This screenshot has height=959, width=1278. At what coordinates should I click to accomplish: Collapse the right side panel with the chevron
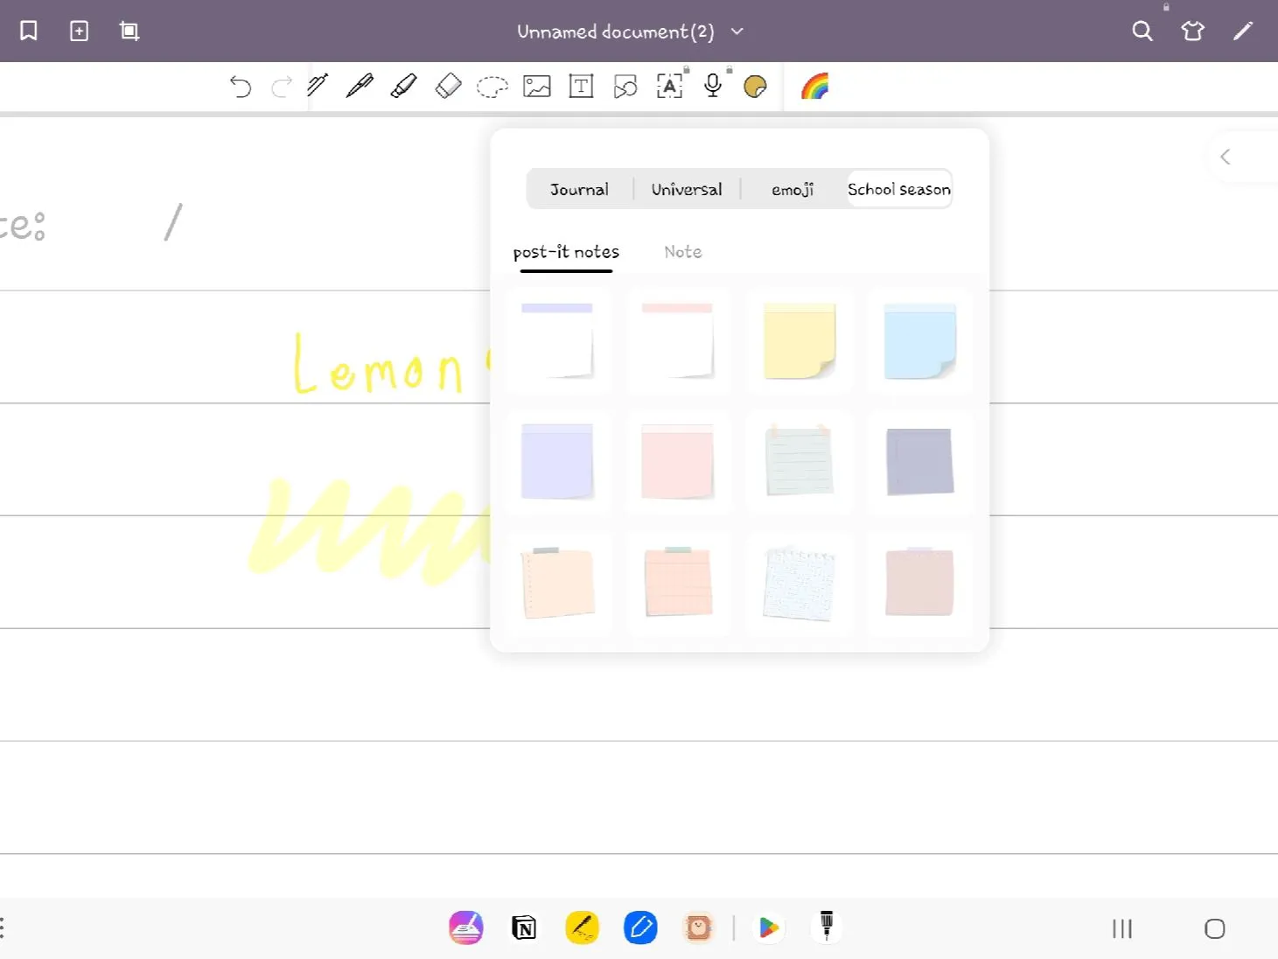coord(1226,157)
